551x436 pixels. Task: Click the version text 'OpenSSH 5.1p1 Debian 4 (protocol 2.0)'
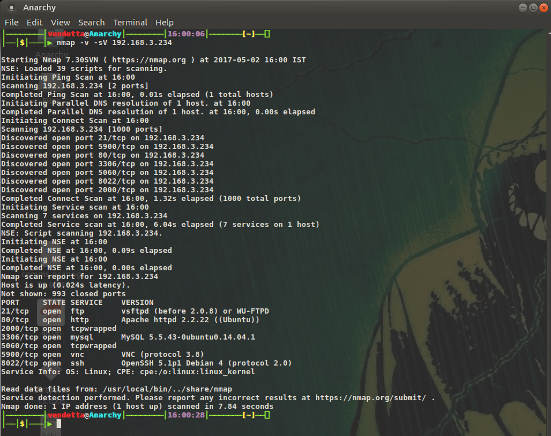(207, 363)
